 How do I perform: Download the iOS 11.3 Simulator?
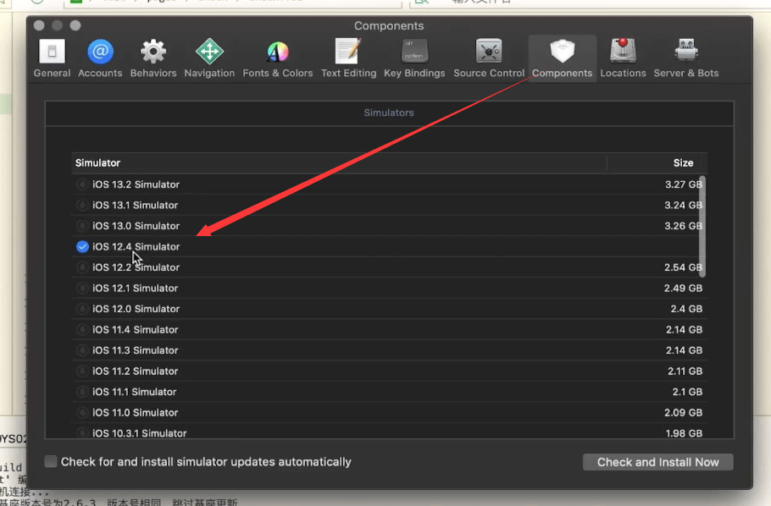[x=82, y=350]
